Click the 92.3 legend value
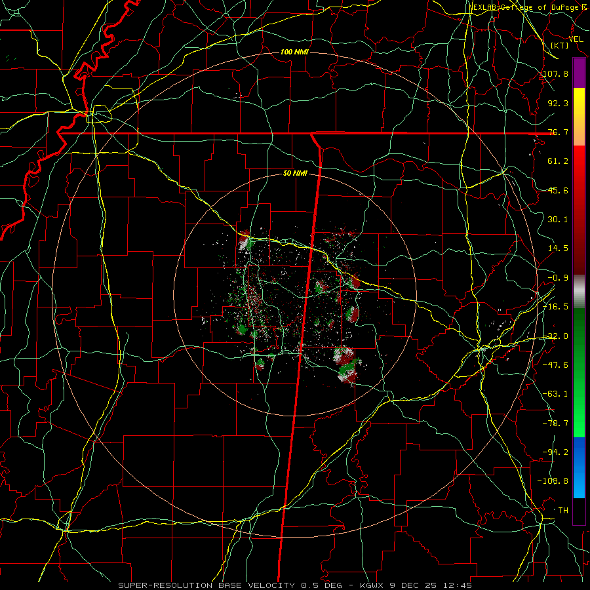The width and height of the screenshot is (590, 590). pyautogui.click(x=558, y=103)
